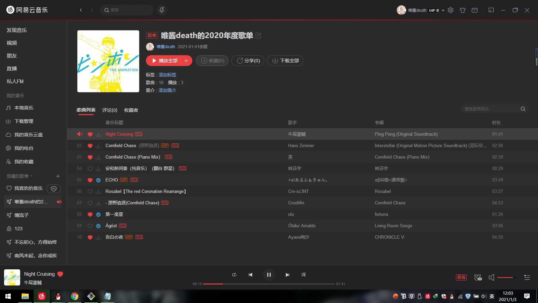Screen dimensions: 538x303
Task: Open Chrome from the taskbar
Action: click(x=75, y=296)
